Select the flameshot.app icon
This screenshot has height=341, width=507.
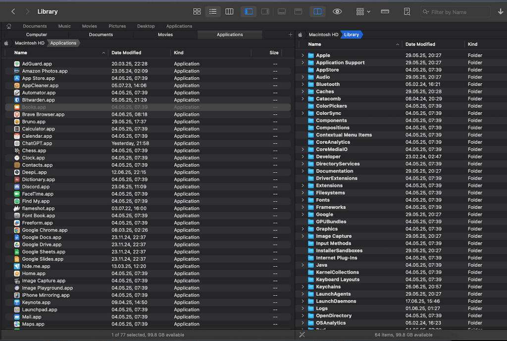tap(17, 209)
